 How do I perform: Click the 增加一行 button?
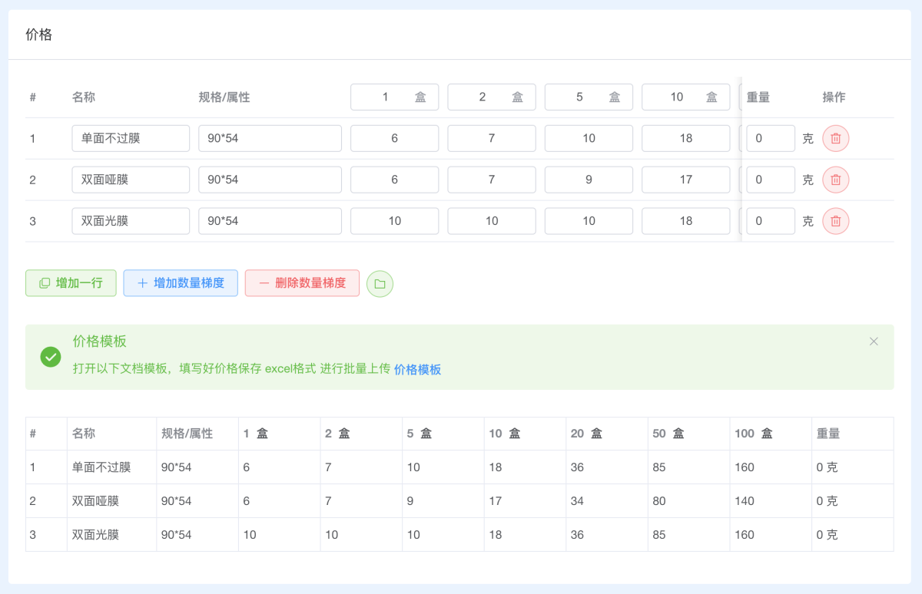tap(71, 283)
